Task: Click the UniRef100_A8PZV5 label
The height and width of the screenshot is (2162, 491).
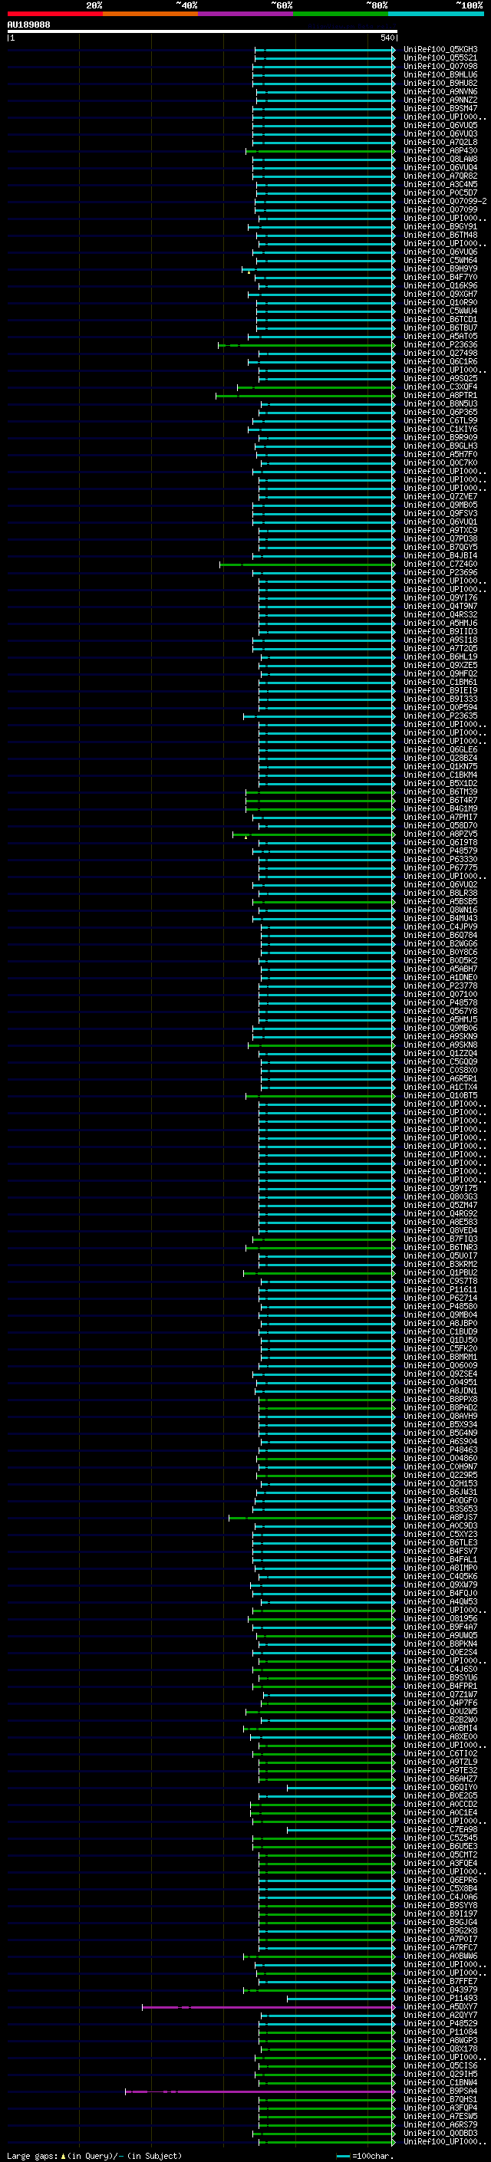Action: [440, 835]
